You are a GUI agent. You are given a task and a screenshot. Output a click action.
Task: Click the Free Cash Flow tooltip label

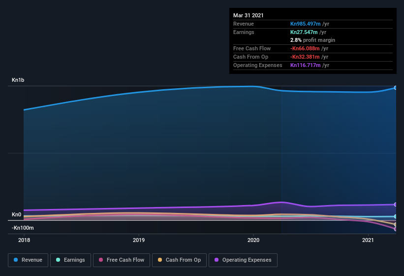252,48
